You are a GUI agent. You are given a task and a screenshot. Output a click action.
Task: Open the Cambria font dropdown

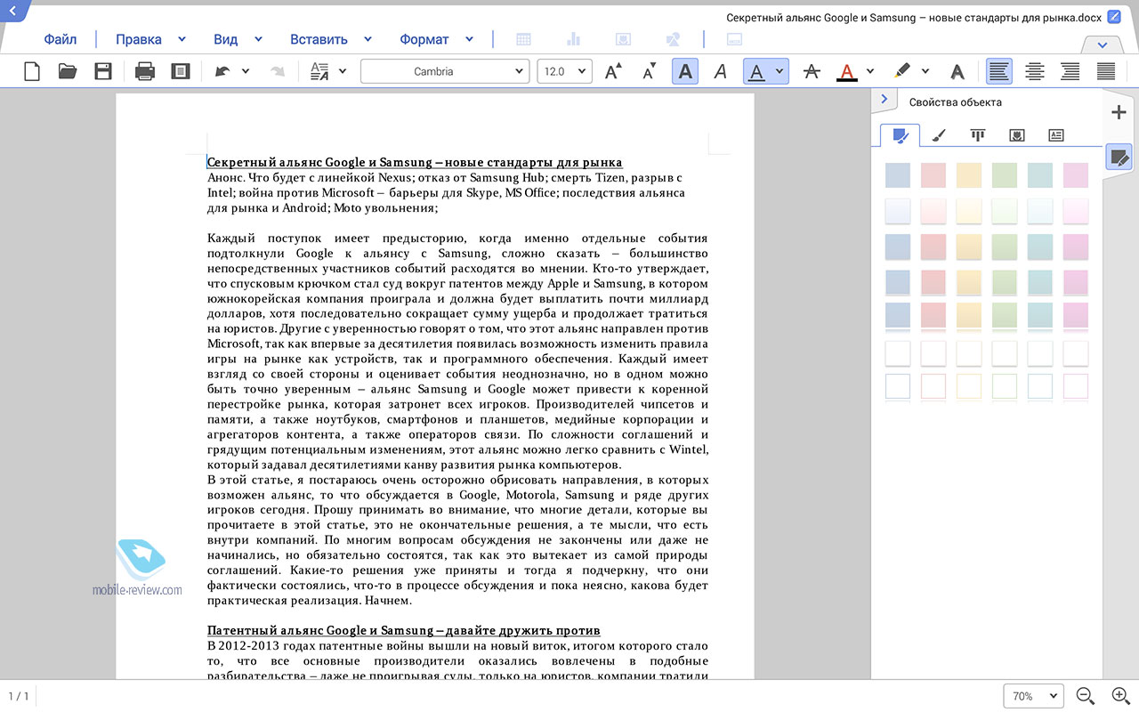[x=445, y=71]
